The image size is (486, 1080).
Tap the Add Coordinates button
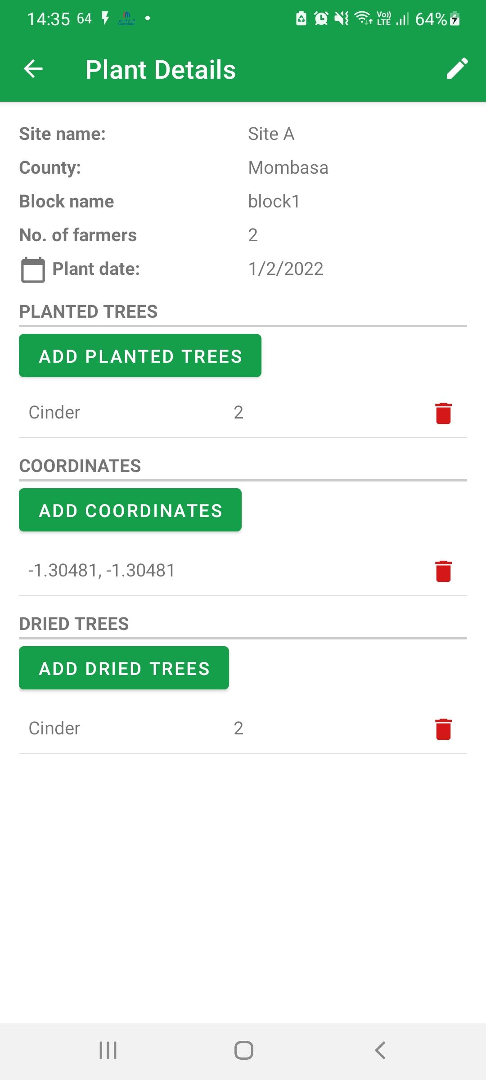[x=130, y=510]
